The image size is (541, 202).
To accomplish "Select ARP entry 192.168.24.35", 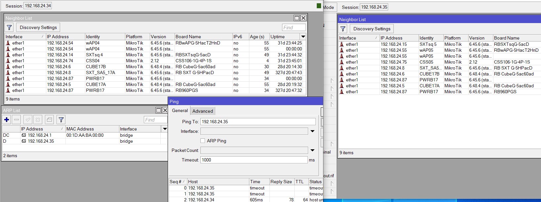I will (x=85, y=141).
